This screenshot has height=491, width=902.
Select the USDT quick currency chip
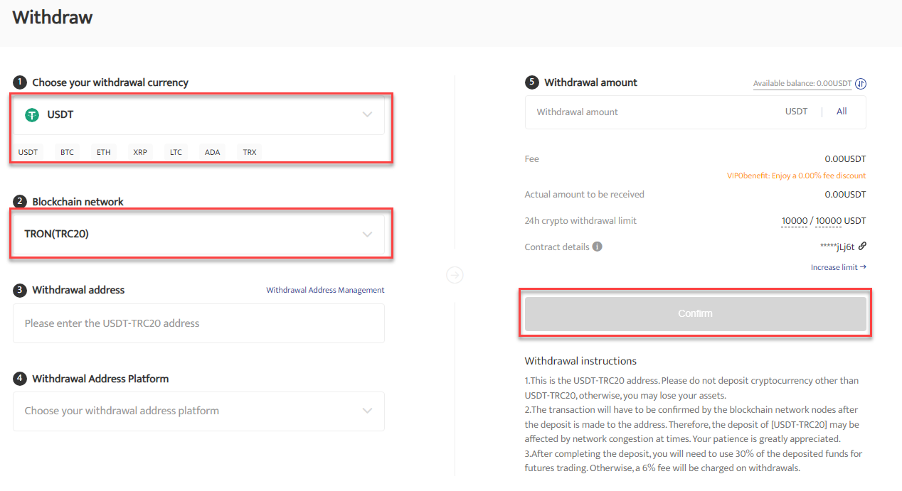(x=28, y=152)
